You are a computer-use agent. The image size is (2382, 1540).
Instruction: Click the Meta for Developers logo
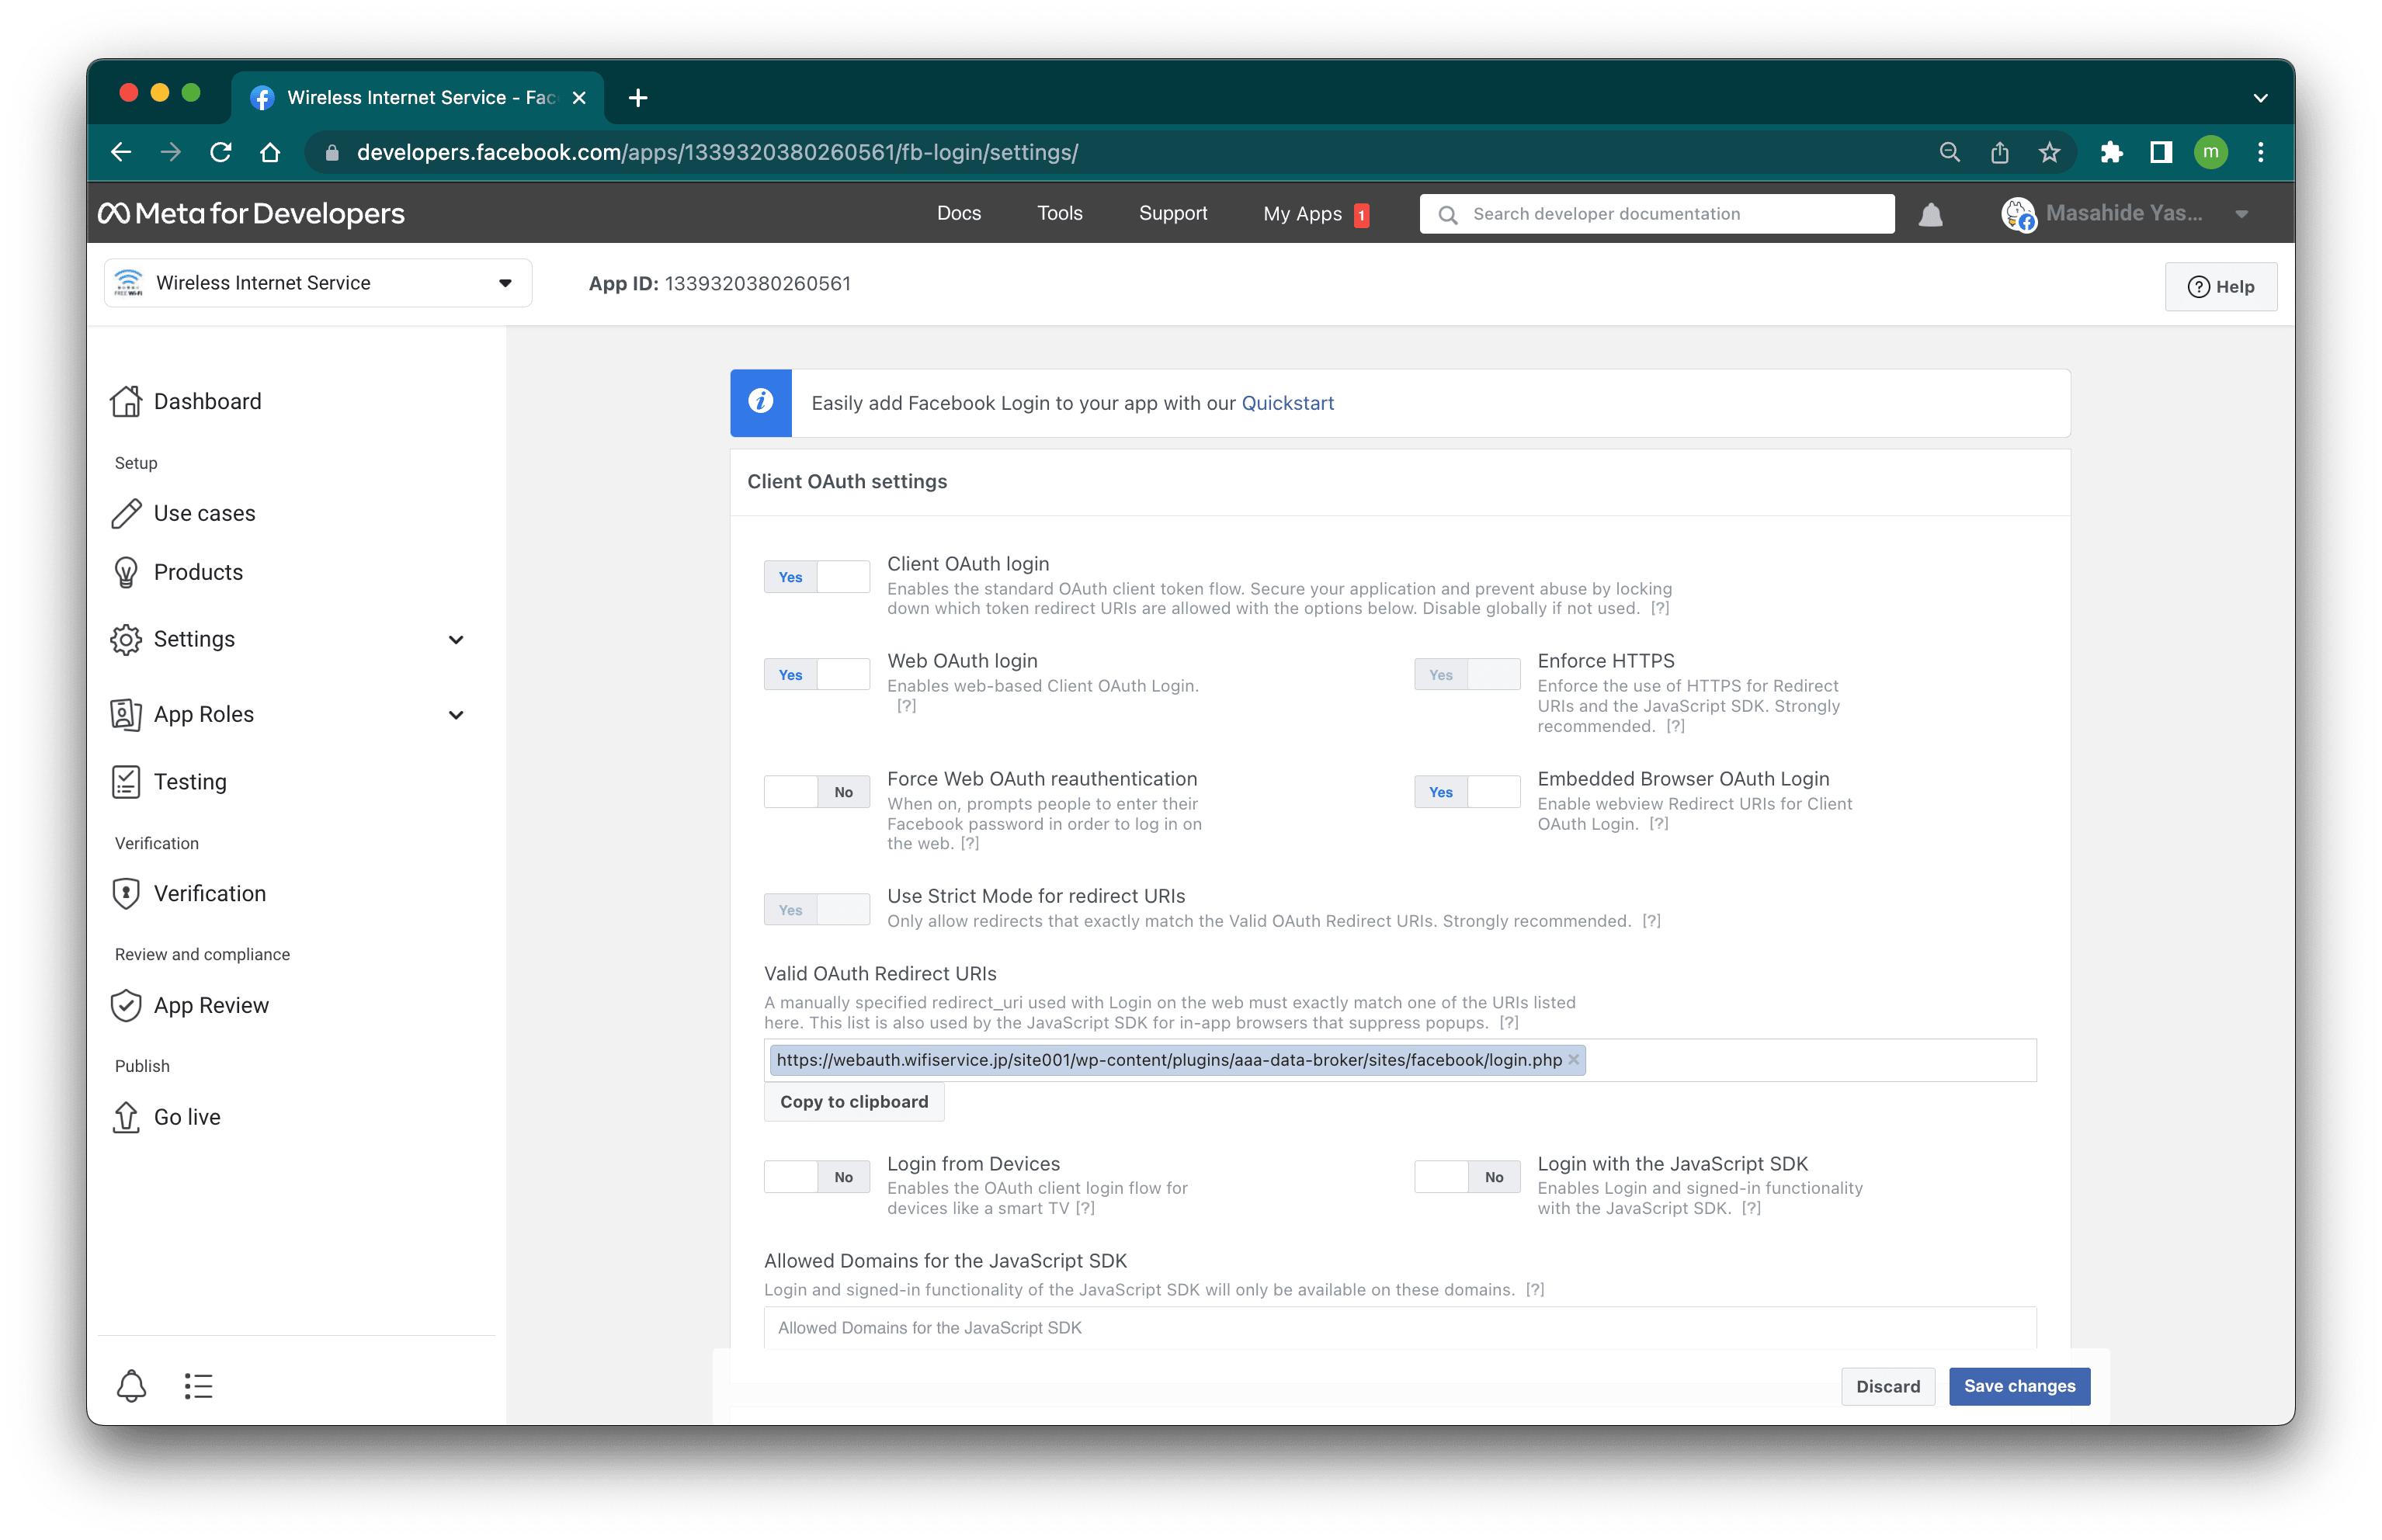251,213
